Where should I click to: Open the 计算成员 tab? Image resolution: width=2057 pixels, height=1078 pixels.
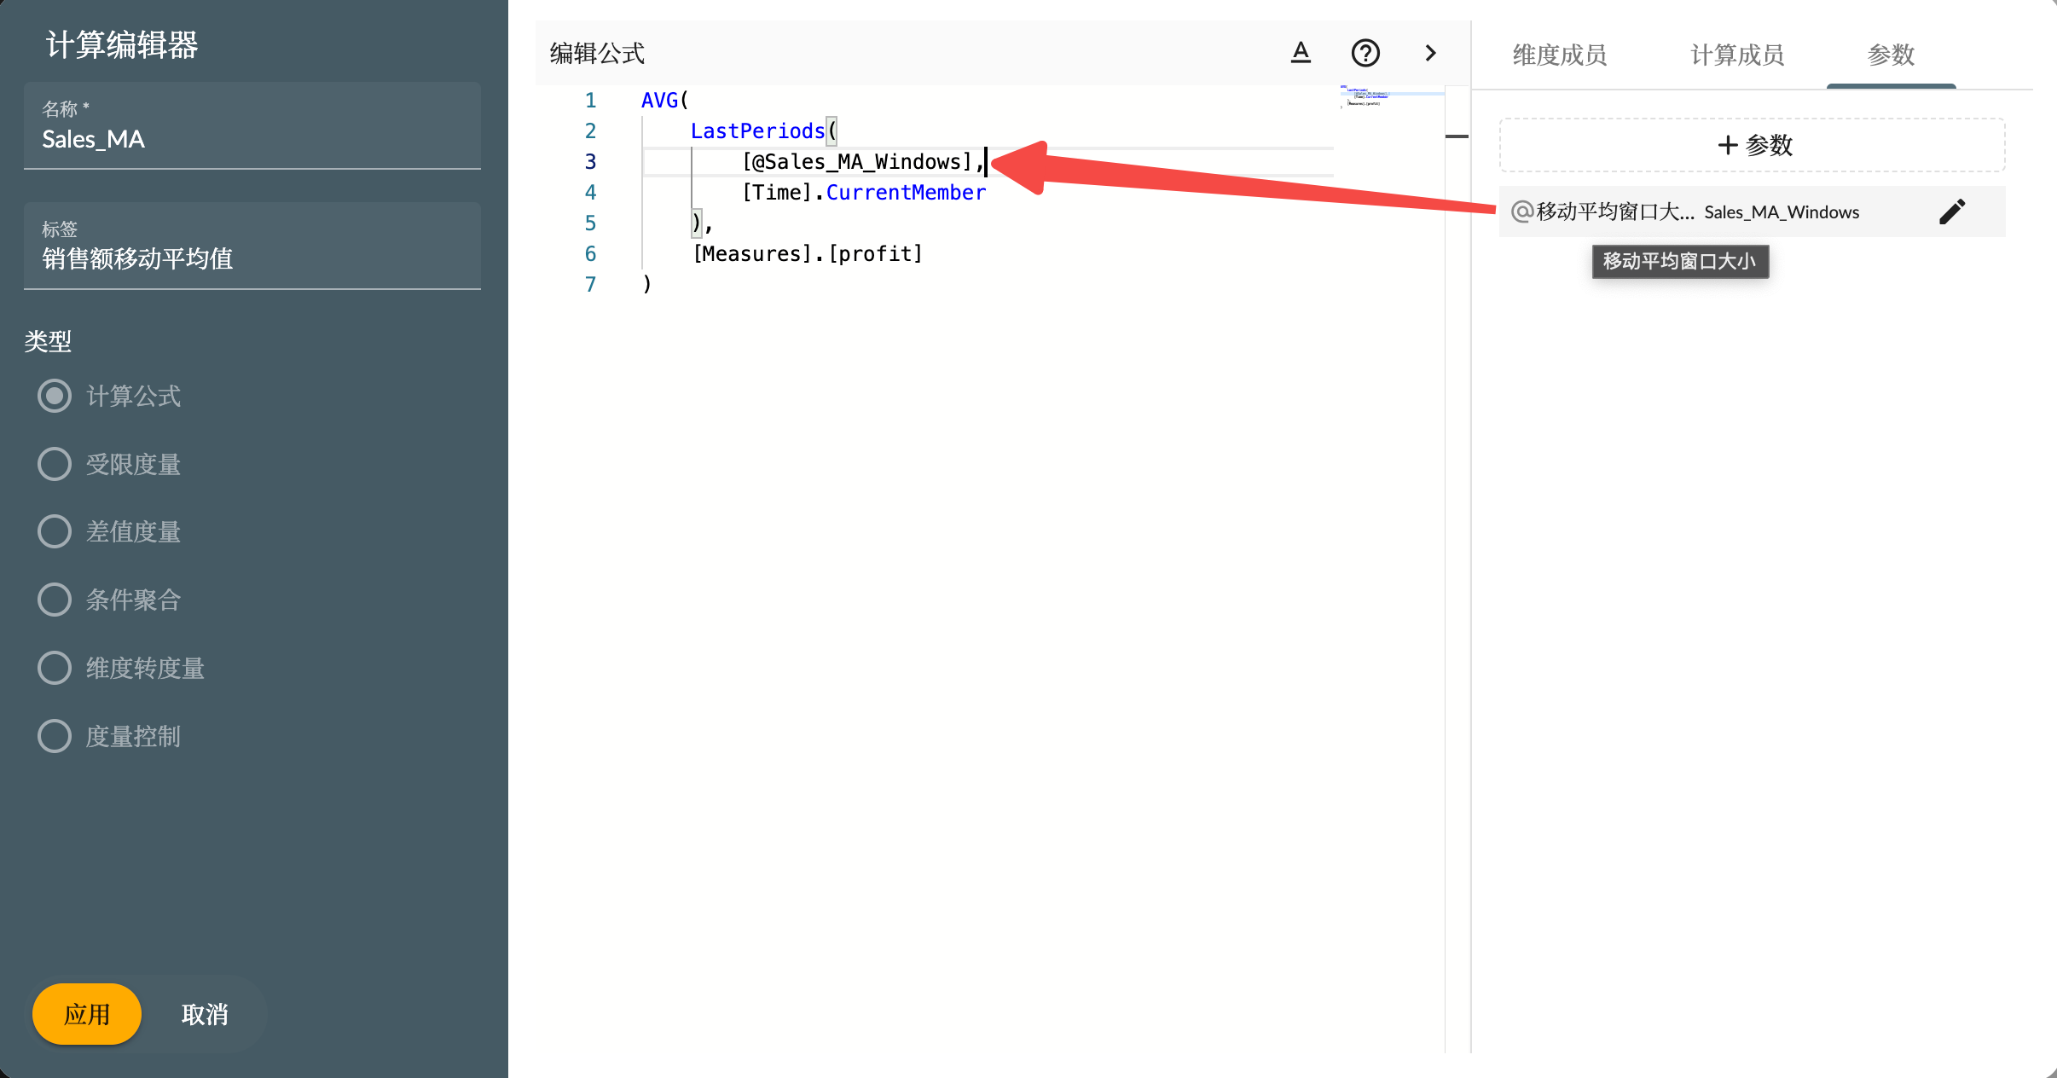(1737, 55)
